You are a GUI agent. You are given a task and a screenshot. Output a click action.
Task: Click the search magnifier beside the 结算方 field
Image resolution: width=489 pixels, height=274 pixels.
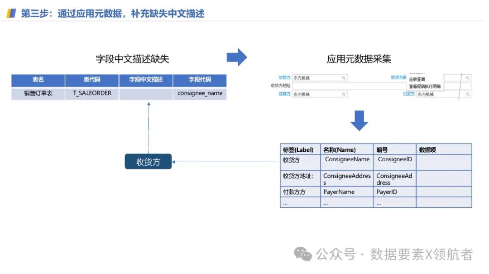point(344,94)
